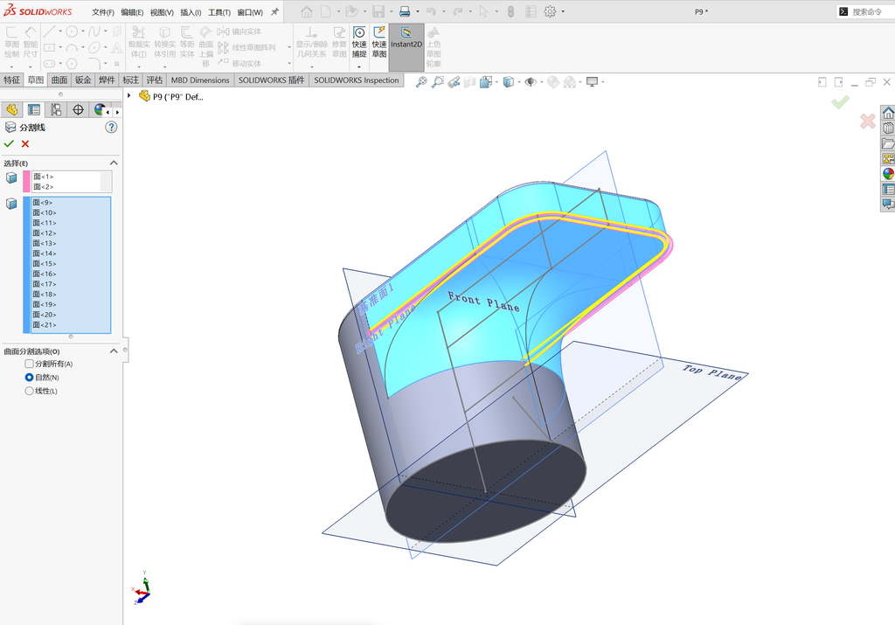Click the SOLIDWORKS logo
895x625 pixels.
point(38,11)
